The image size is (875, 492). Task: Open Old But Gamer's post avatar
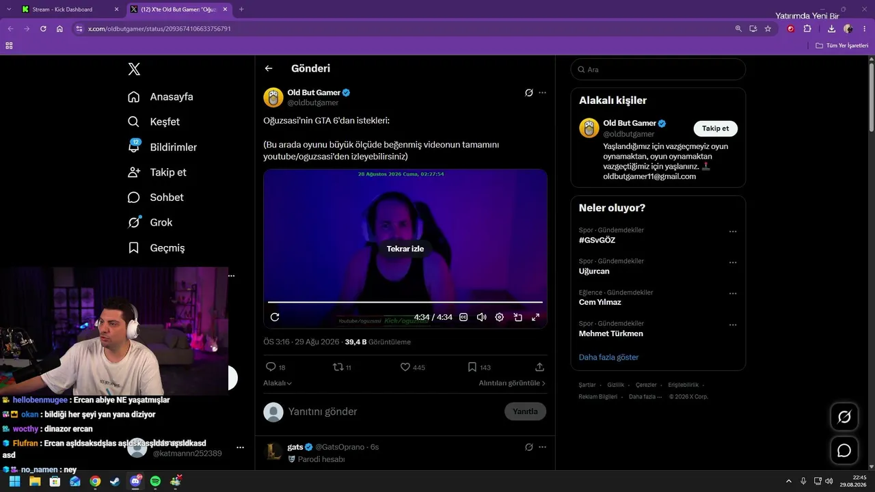273,97
